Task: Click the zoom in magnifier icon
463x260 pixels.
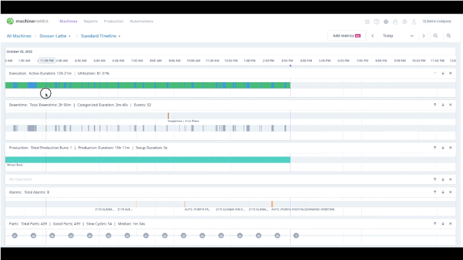Action: tap(449, 36)
